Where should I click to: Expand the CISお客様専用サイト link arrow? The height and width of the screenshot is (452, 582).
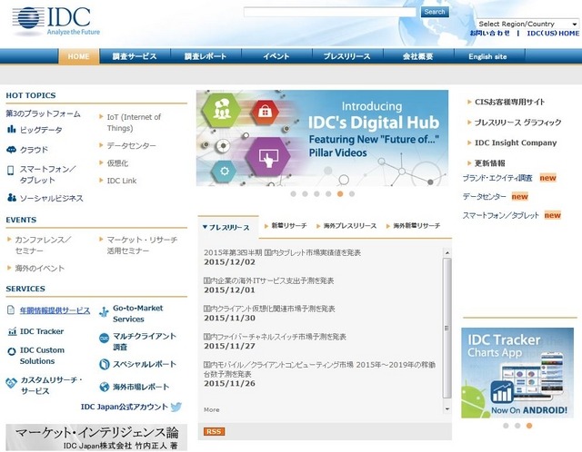pyautogui.click(x=469, y=102)
